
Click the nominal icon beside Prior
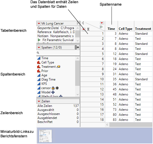(x=39, y=71)
